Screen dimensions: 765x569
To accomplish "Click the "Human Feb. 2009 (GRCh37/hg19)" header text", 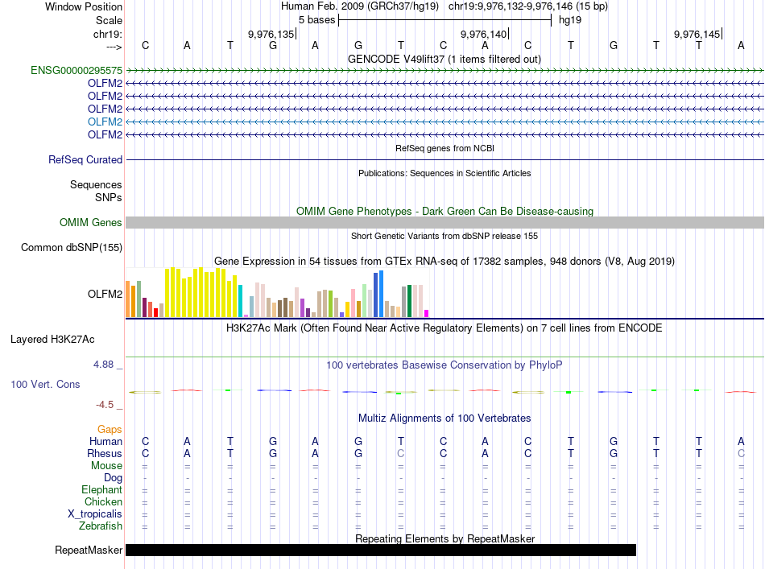I will (x=360, y=6).
